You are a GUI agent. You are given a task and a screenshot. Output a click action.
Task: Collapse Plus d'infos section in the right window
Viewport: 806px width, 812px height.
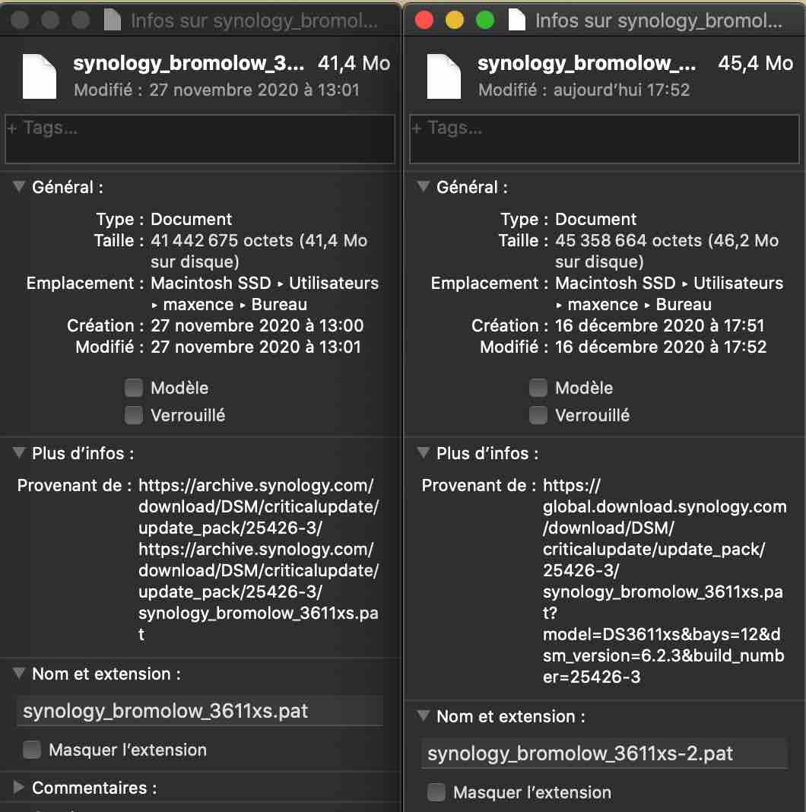(424, 453)
